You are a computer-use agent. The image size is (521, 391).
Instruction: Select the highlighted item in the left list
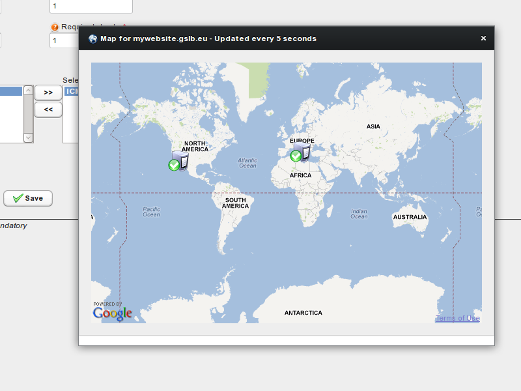point(11,91)
